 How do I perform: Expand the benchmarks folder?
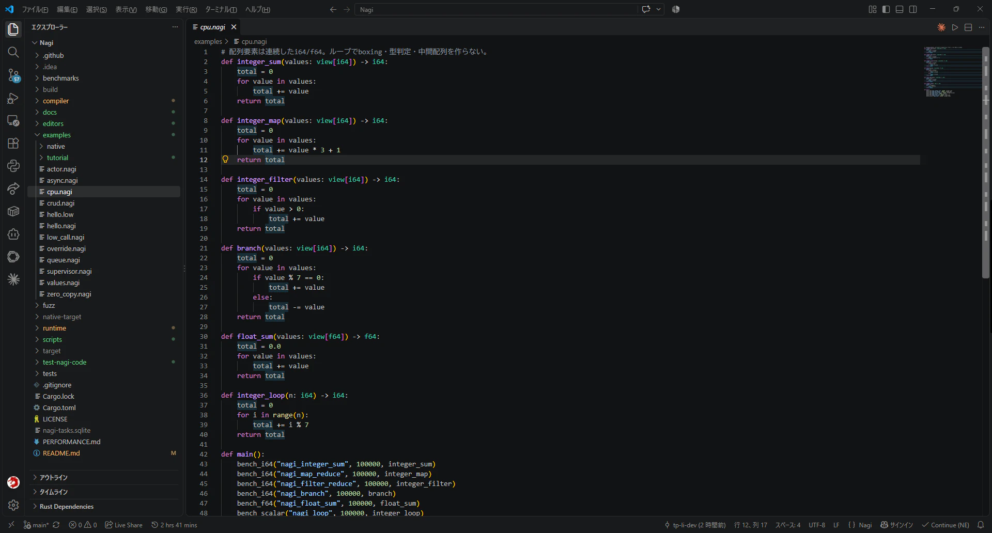click(x=104, y=78)
